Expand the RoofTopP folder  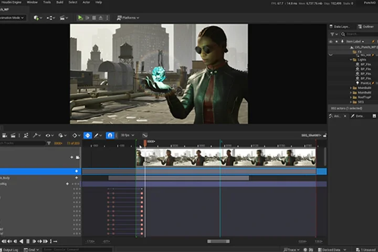tap(351, 98)
